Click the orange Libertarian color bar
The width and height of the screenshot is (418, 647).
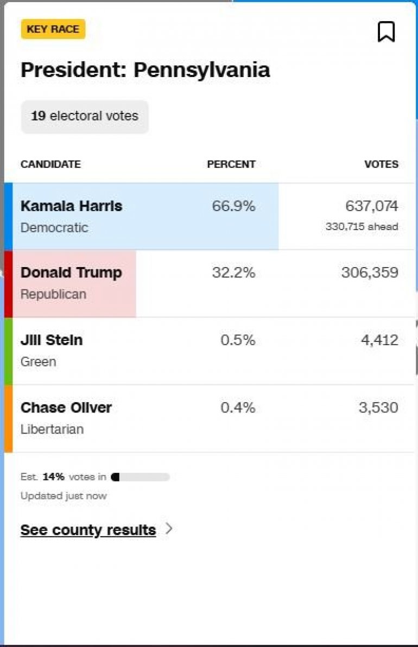pyautogui.click(x=8, y=418)
